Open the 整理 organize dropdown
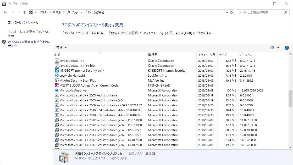293x165 pixels. point(61,48)
